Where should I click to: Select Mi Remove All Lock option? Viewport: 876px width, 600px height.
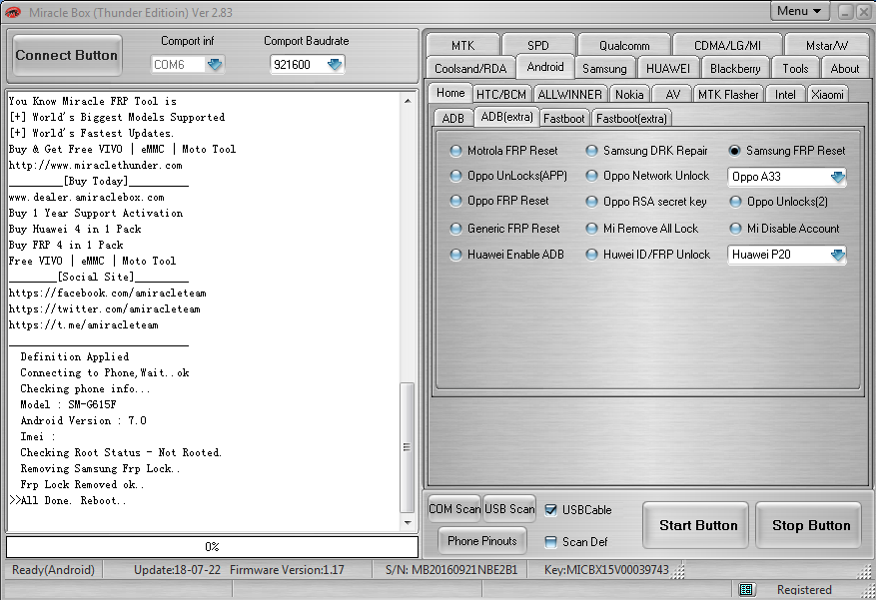(642, 229)
